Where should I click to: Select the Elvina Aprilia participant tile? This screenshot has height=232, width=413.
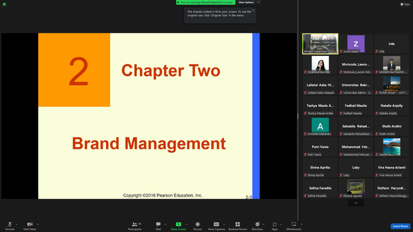click(x=320, y=168)
